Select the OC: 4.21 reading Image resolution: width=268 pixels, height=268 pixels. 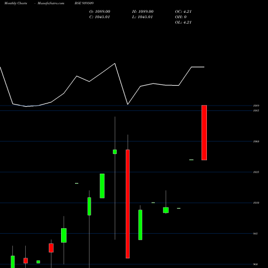coord(183,12)
